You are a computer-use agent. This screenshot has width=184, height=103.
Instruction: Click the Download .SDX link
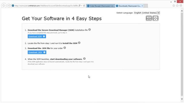tap(35, 52)
